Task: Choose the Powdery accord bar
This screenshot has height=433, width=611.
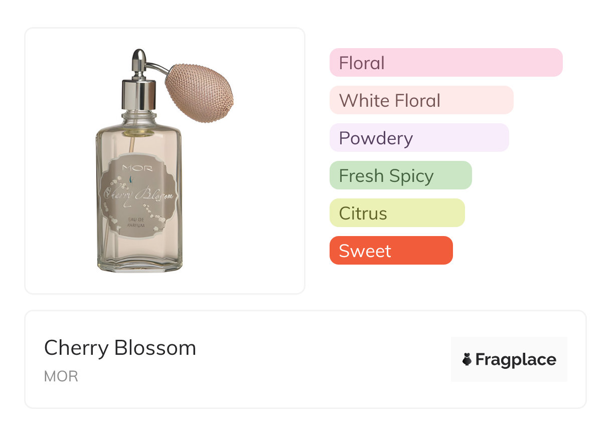Action: pos(419,138)
